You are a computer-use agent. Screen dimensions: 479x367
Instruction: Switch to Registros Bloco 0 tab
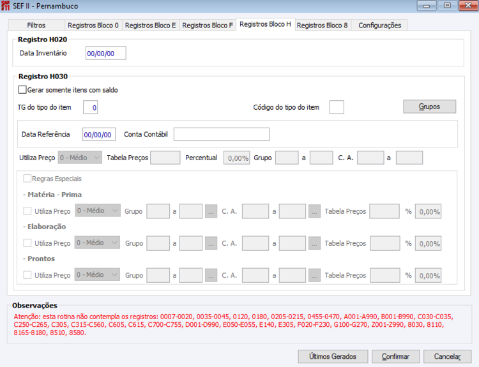(93, 26)
